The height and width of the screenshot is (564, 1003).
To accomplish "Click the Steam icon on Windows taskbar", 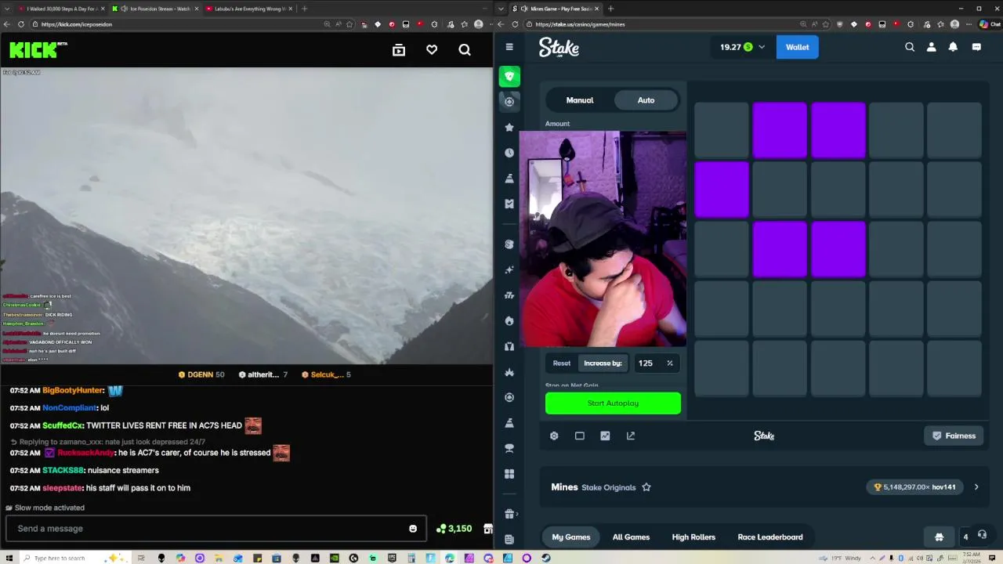I will (x=545, y=558).
